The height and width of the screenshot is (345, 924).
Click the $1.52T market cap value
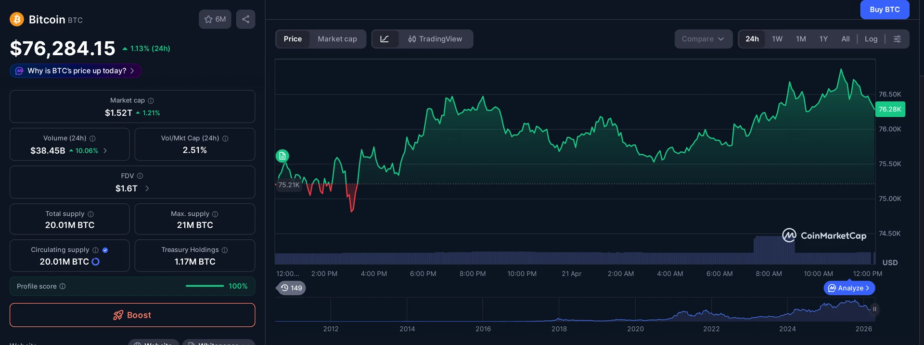pos(118,113)
